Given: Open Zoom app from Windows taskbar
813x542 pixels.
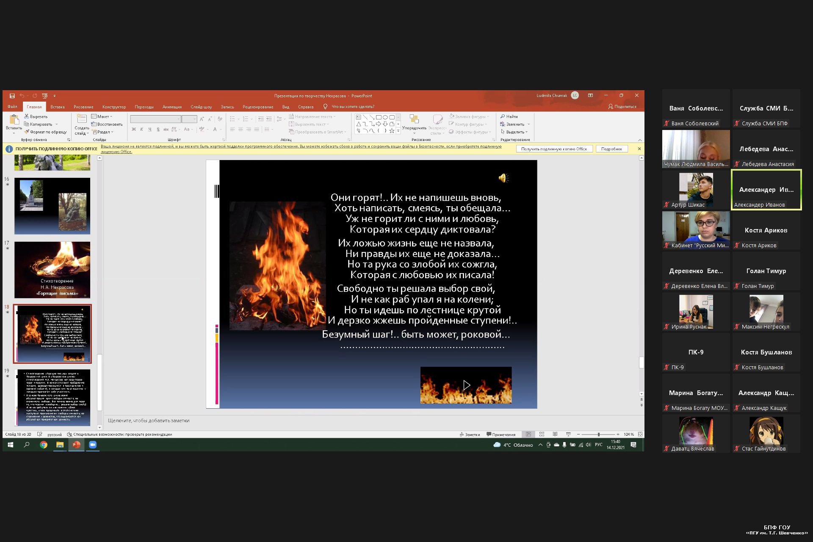Looking at the screenshot, I should [93, 445].
